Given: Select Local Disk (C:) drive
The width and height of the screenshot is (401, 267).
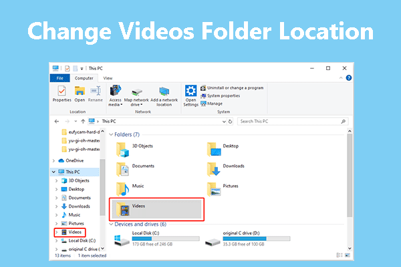Looking at the screenshot, I should (155, 239).
